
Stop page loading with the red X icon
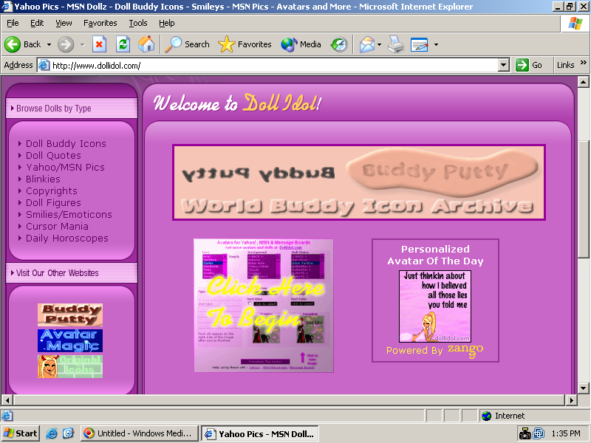(x=99, y=44)
